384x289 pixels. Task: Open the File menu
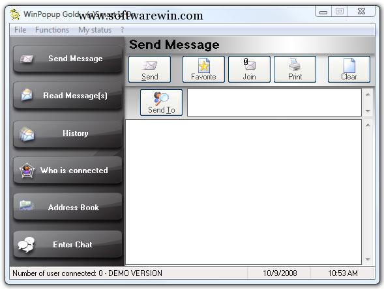point(20,30)
